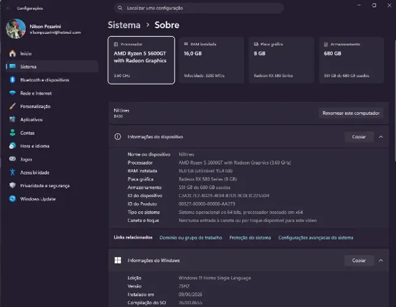The width and height of the screenshot is (396, 307).
Task: Click the Contas person icon
Action: (12, 133)
